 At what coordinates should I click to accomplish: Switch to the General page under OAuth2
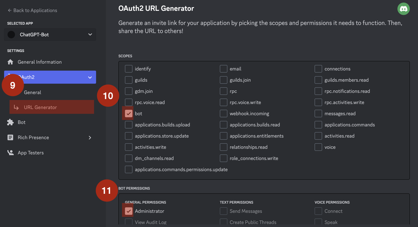pos(32,92)
